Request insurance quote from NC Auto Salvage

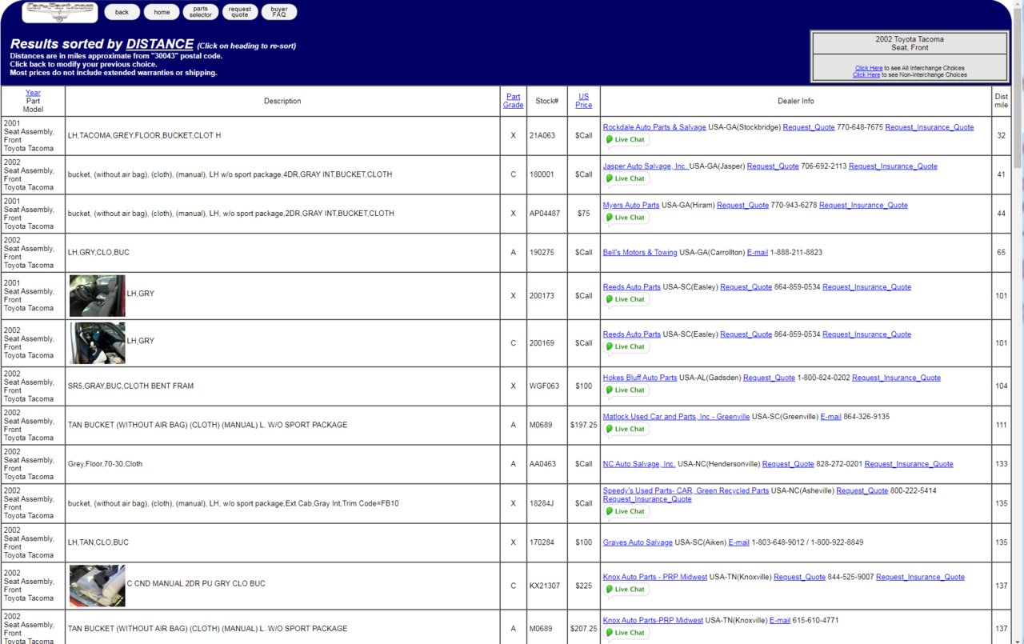[x=909, y=464]
